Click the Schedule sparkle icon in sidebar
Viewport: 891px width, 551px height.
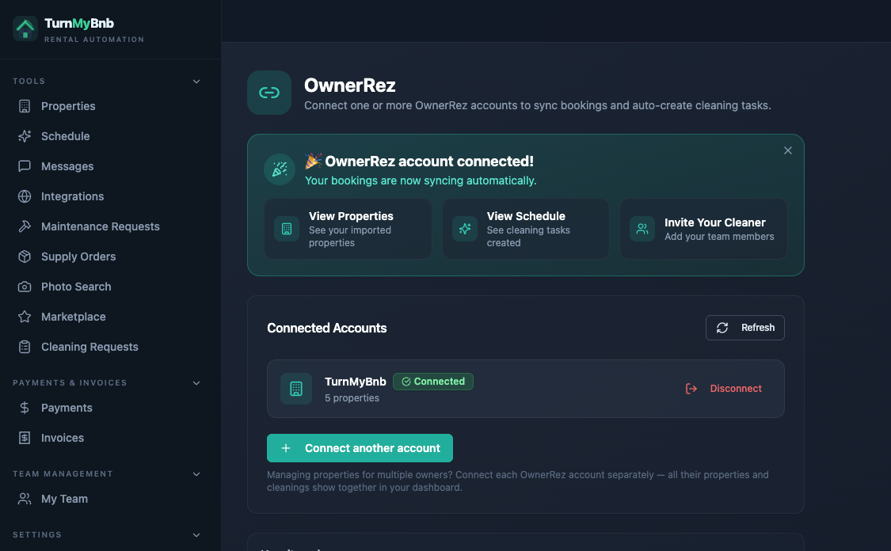point(25,136)
